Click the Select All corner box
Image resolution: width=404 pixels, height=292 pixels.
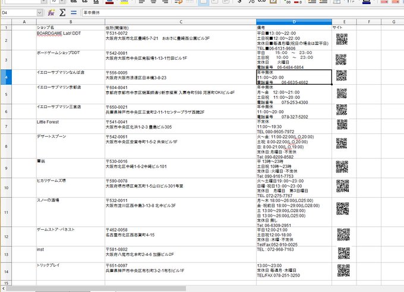pos(6,22)
